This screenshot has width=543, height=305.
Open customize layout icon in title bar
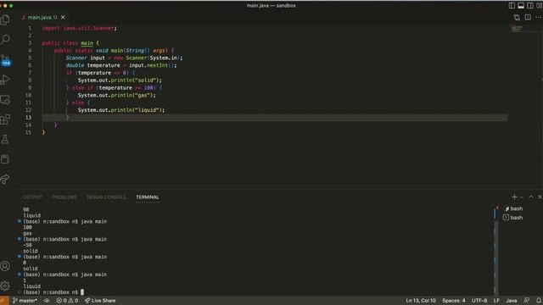(540, 6)
